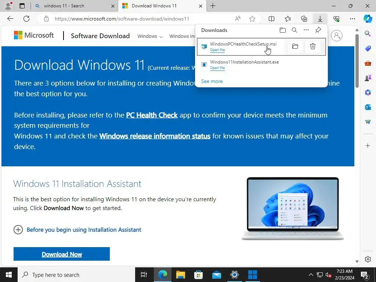Open Edge Settings and more menu

pos(352,19)
